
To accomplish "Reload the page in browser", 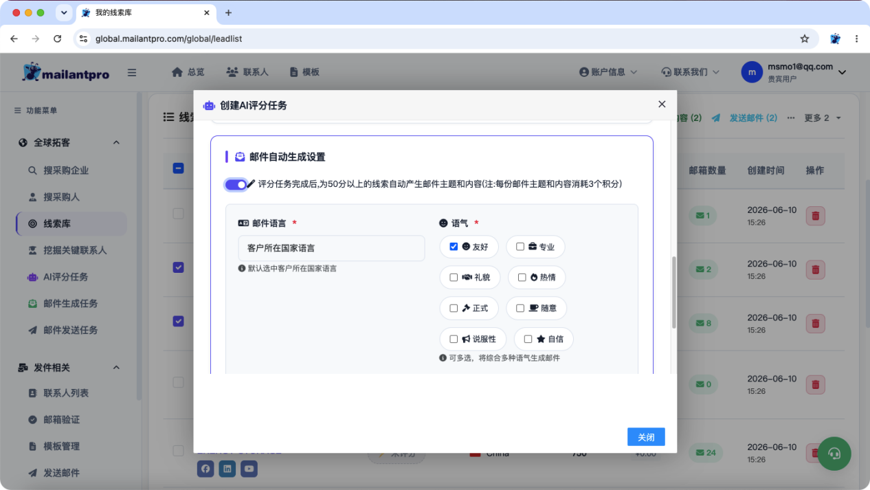I will pos(58,39).
